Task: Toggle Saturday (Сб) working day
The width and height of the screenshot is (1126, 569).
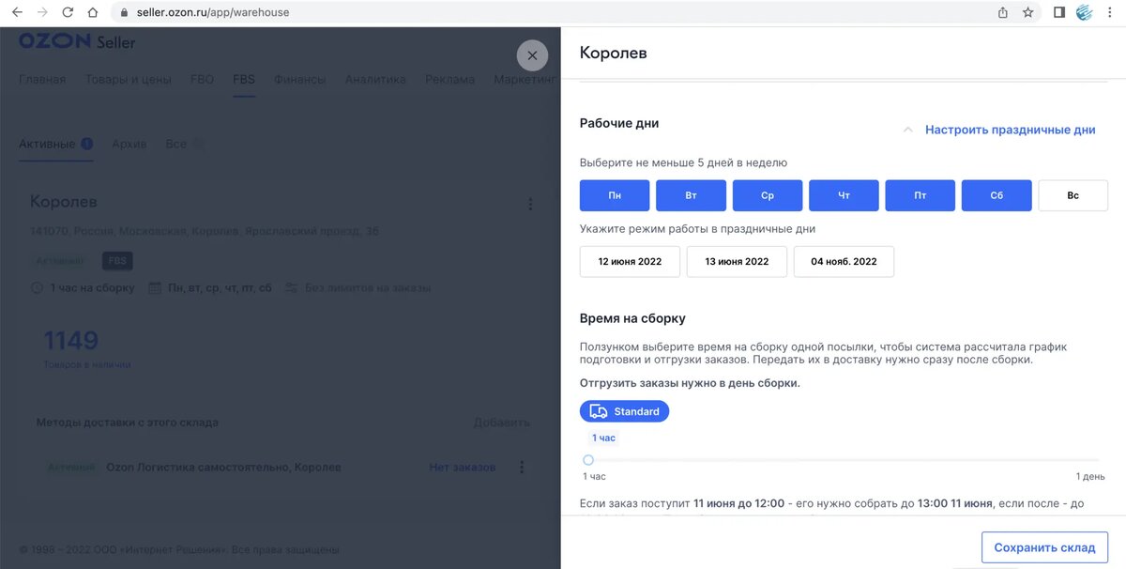Action: coord(997,195)
